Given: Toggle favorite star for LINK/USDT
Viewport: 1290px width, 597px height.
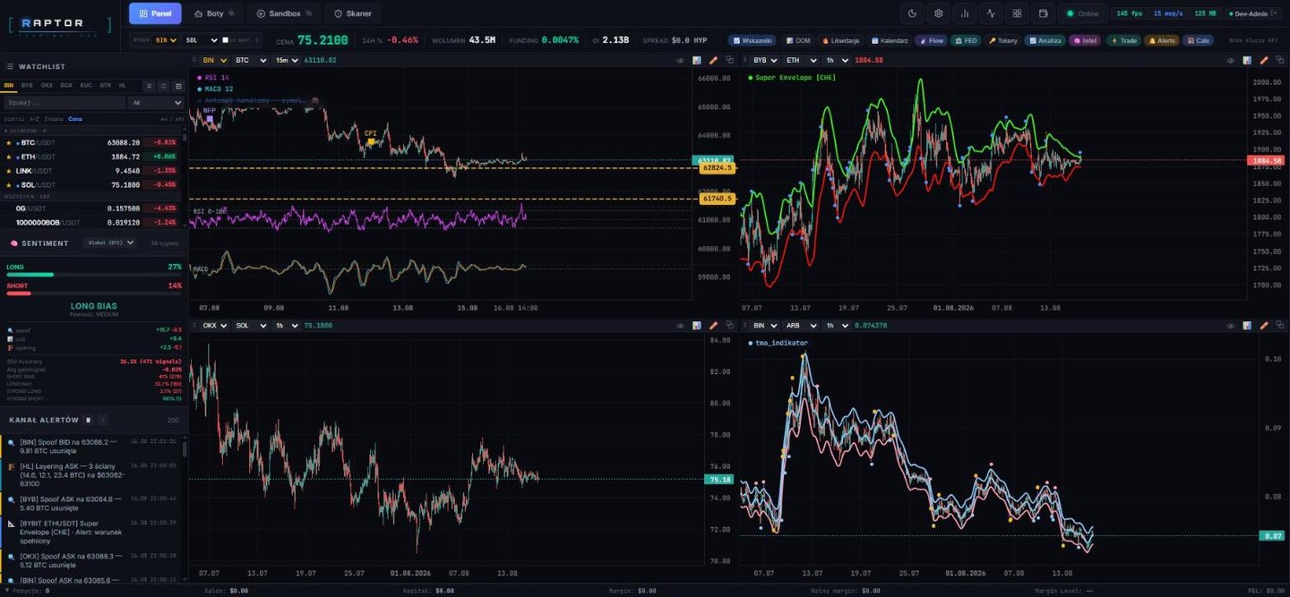Looking at the screenshot, I should 9,170.
